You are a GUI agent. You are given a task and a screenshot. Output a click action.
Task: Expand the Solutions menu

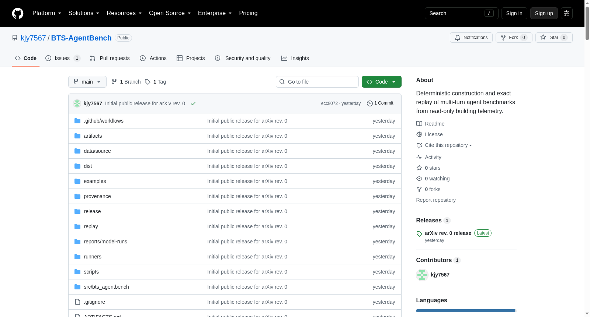(x=84, y=13)
